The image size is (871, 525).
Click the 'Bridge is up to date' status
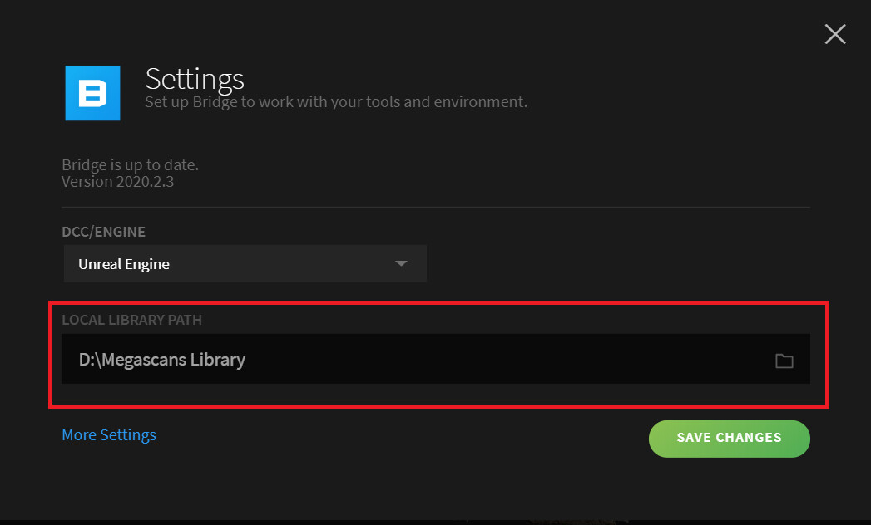130,165
